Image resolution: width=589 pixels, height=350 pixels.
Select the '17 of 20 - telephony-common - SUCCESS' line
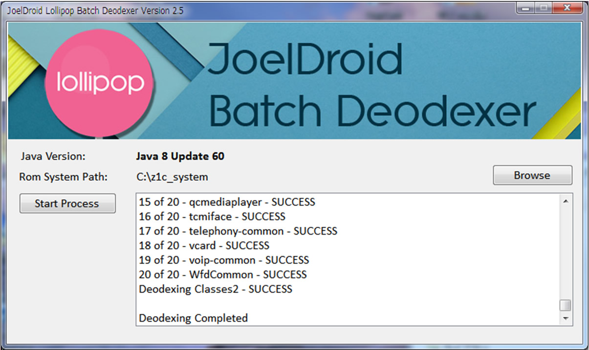pos(238,231)
